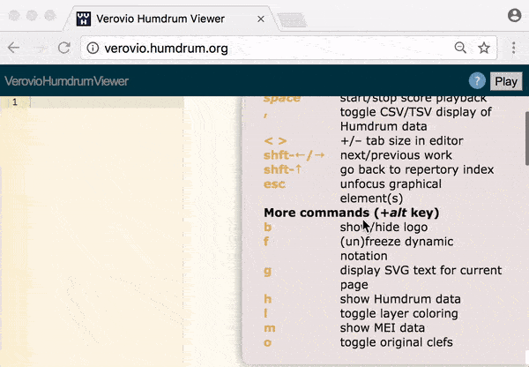Click line 1 in the text editor
529x367 pixels.
click(108, 102)
